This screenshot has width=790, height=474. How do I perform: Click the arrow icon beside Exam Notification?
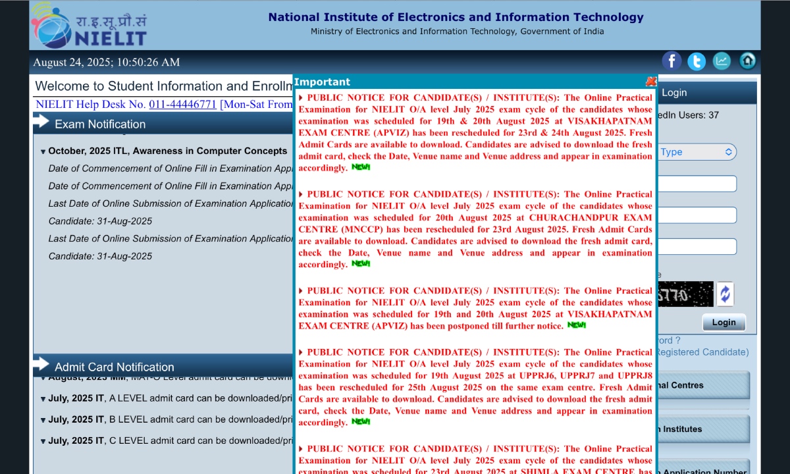point(41,122)
